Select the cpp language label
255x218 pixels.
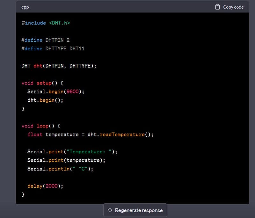25,7
